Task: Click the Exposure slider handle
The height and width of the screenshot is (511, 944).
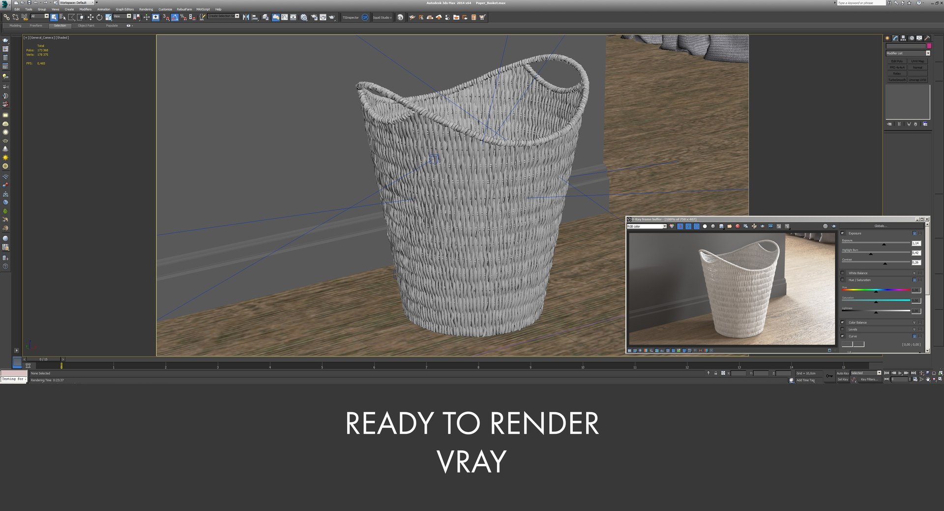Action: [x=884, y=244]
